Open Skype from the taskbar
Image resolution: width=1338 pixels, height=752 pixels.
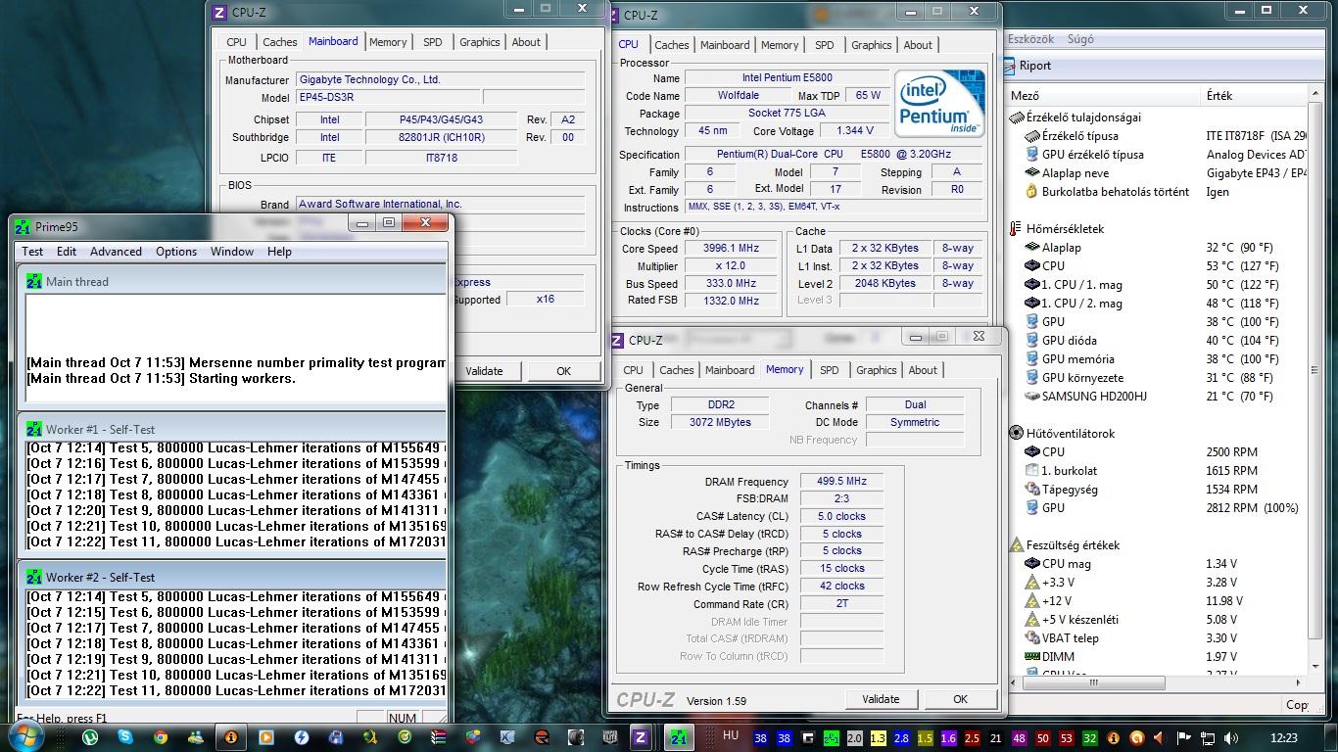[x=125, y=737]
